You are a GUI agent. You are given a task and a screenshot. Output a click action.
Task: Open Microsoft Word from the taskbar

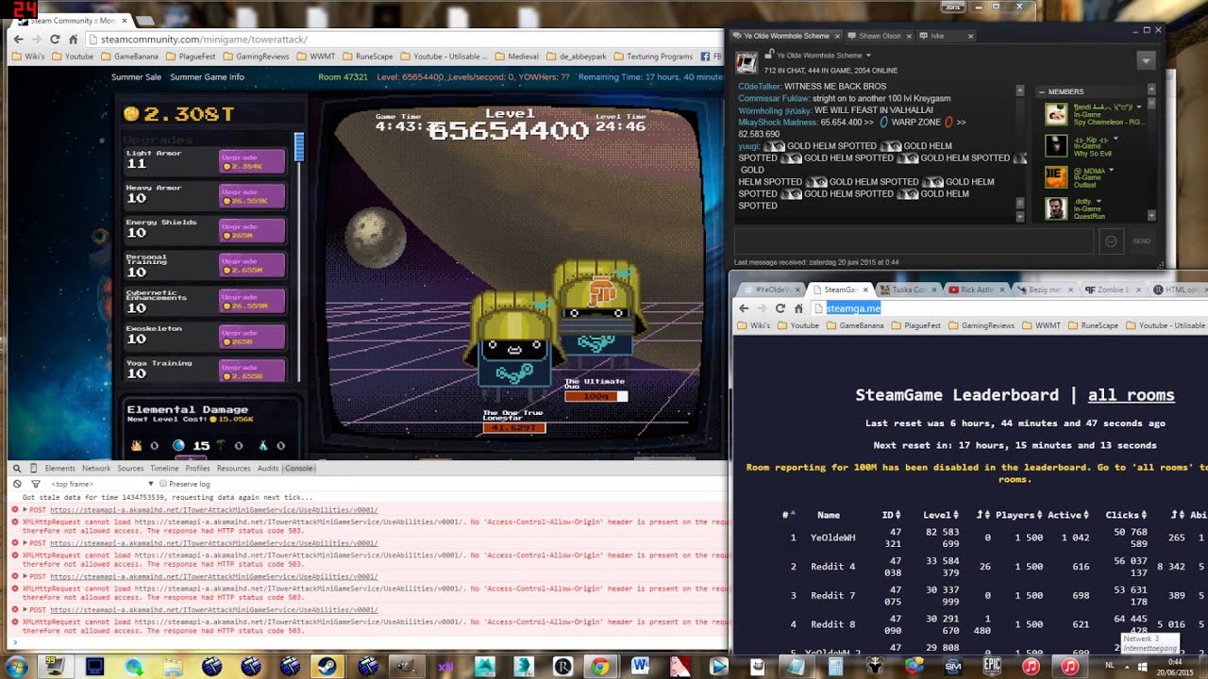pyautogui.click(x=640, y=666)
